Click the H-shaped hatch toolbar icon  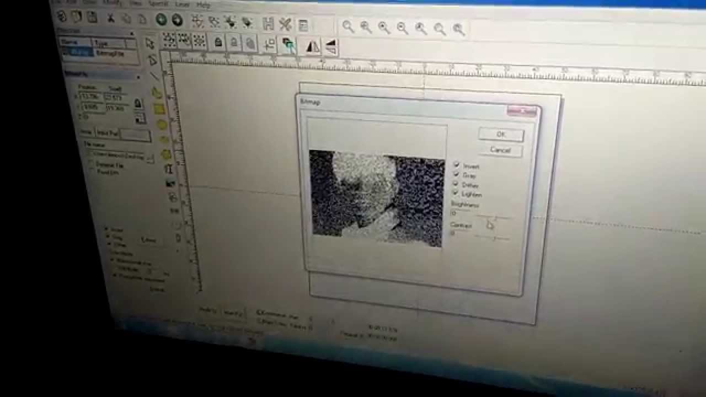coord(268,24)
